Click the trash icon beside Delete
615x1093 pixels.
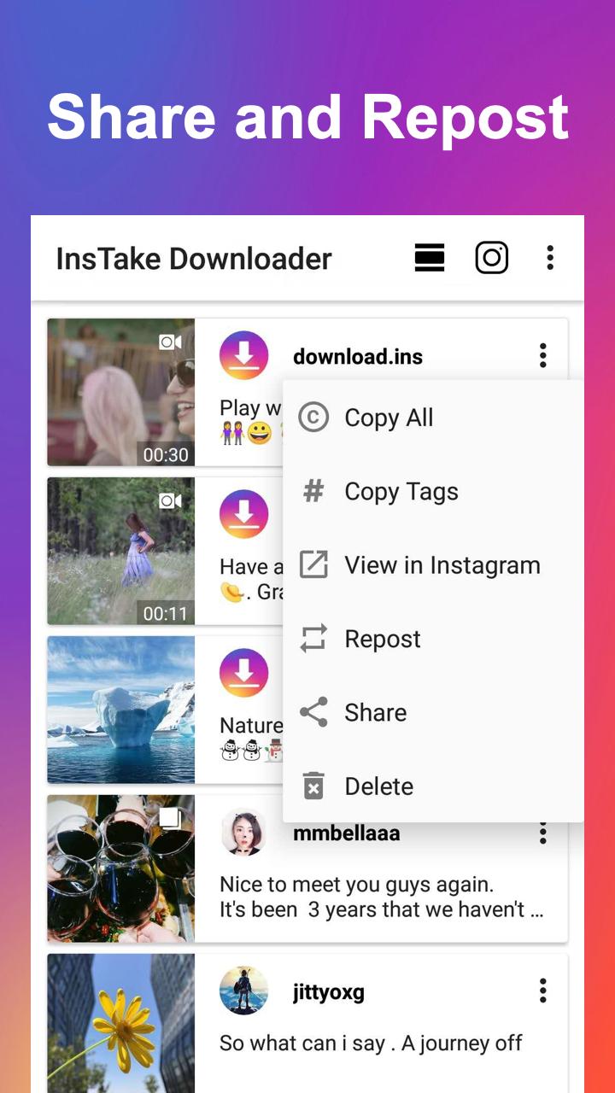click(x=313, y=786)
